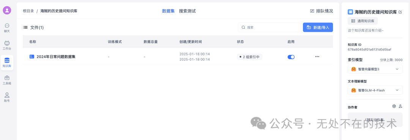Click the 状态 column header
The width and height of the screenshot is (410, 140).
(x=240, y=41)
